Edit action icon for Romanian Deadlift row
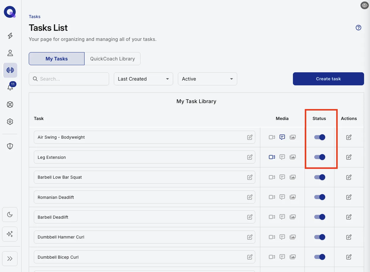The width and height of the screenshot is (370, 272). (349, 197)
